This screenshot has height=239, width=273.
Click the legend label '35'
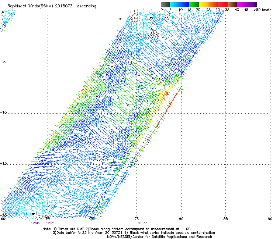(x=227, y=10)
